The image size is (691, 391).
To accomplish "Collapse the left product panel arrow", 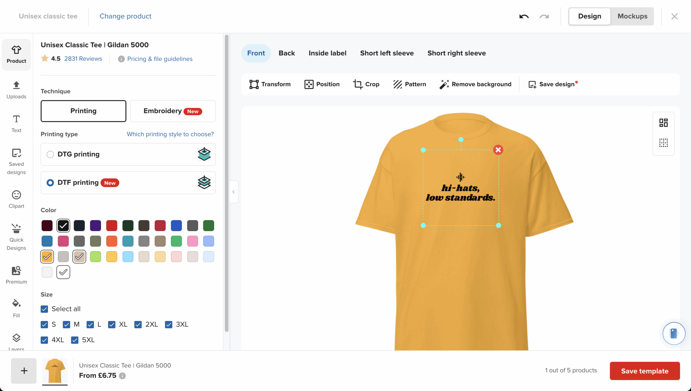I will 233,192.
